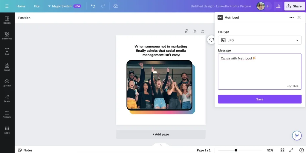
Task: Open Metricool panel more options
Action: [292, 17]
